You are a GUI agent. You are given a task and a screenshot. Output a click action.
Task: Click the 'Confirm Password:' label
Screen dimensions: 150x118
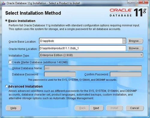[x=96, y=74]
